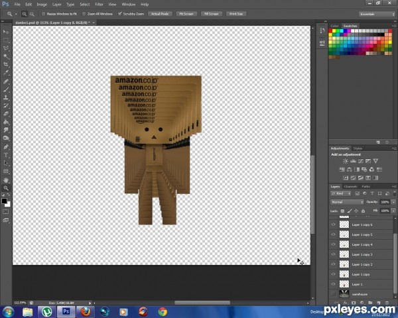This screenshot has width=398, height=318.
Task: Hide Layer 1 copy 6 visibility eye
Action: (333, 225)
